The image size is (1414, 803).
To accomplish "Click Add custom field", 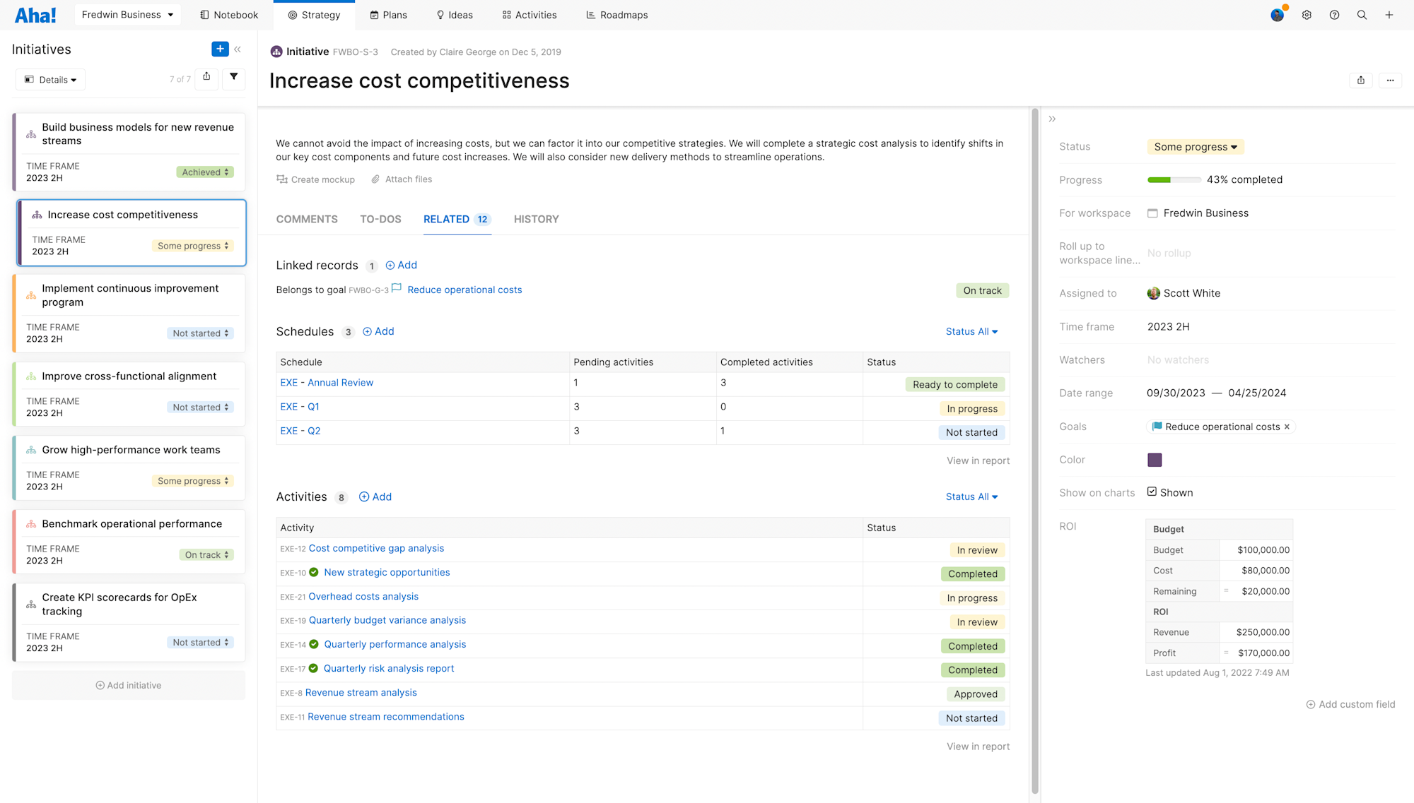I will pyautogui.click(x=1350, y=704).
